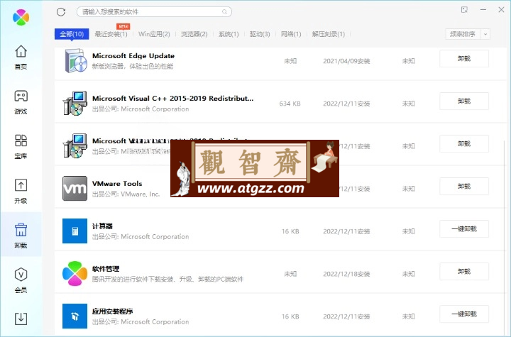Switch to the Win应用(2) tab

154,34
